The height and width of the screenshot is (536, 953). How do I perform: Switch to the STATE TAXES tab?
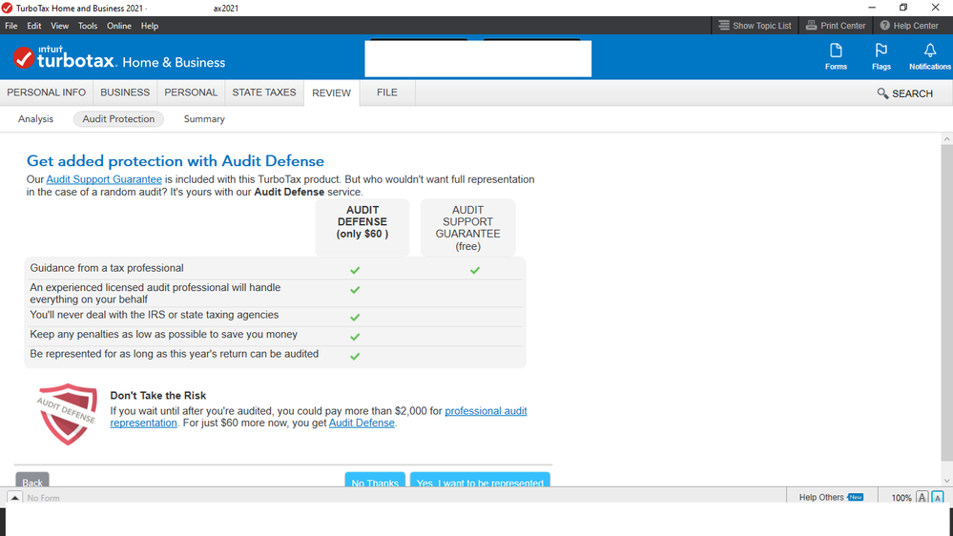264,93
